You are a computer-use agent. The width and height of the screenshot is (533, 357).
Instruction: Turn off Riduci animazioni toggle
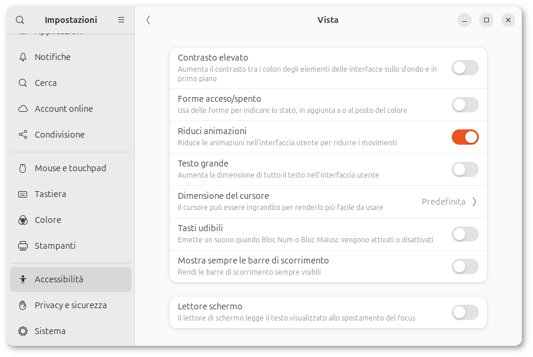point(465,137)
